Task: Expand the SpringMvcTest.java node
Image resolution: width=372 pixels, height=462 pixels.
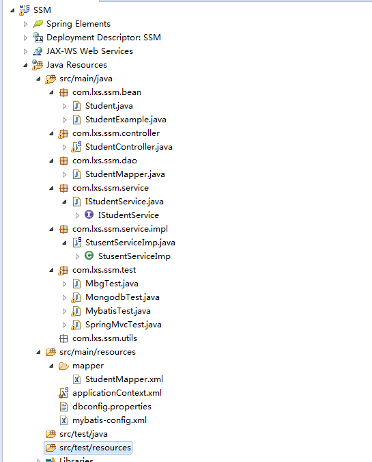Action: tap(64, 325)
